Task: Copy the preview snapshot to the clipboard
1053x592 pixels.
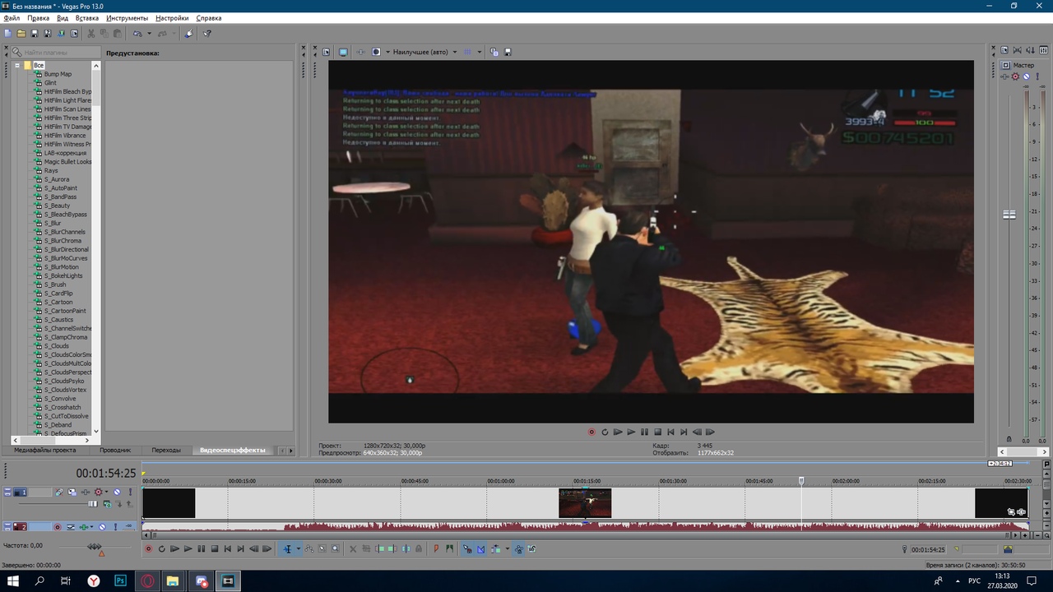Action: (x=494, y=52)
